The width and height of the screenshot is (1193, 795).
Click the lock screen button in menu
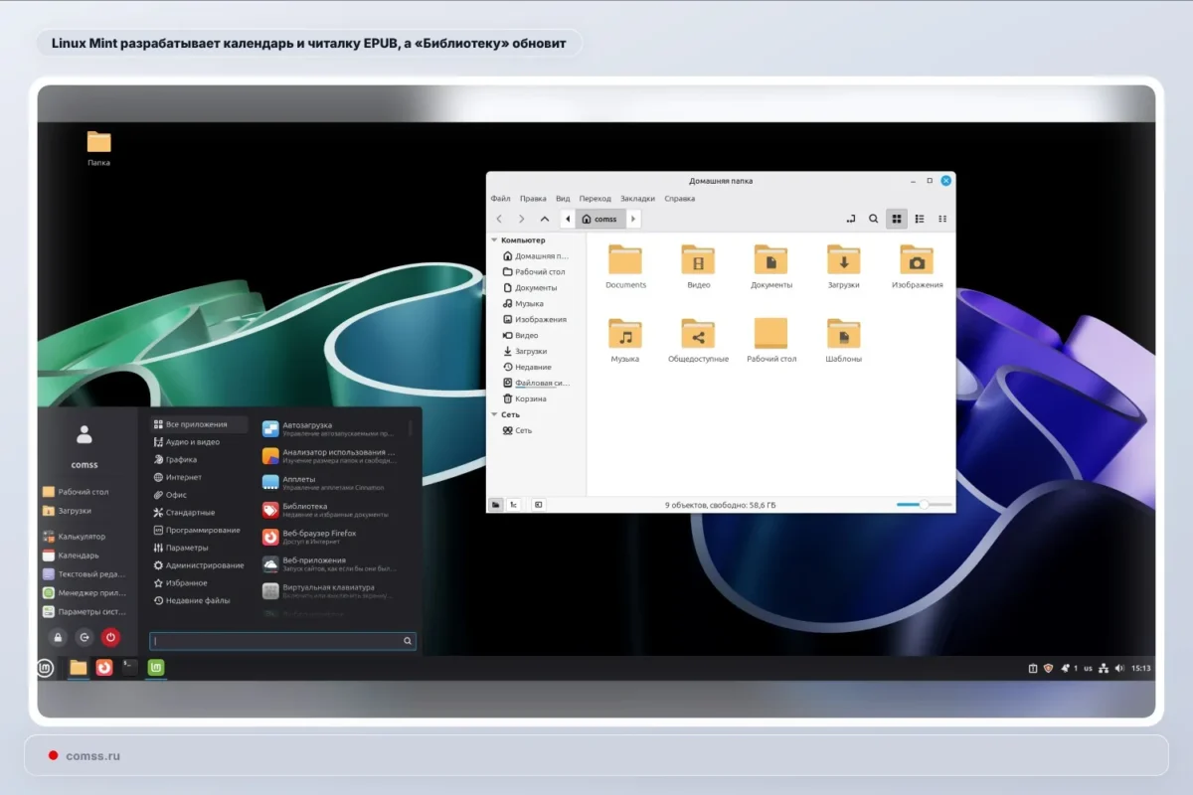[x=58, y=637]
